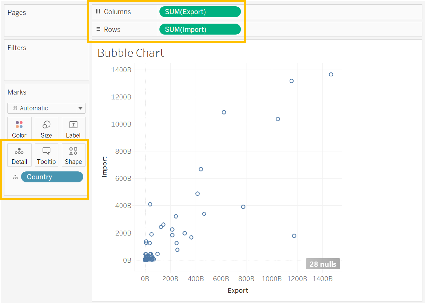
Task: Click the Columns shelf icon
Action: pyautogui.click(x=98, y=12)
